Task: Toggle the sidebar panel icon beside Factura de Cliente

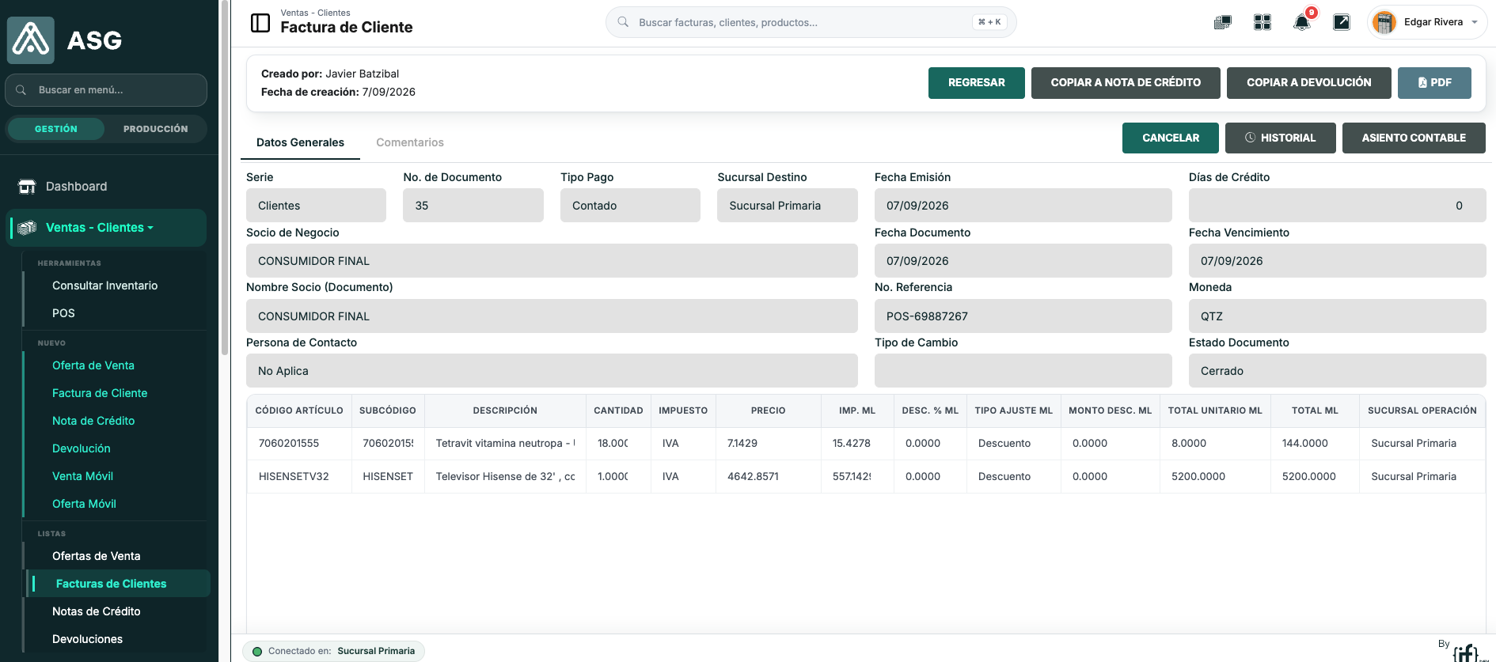Action: click(260, 23)
